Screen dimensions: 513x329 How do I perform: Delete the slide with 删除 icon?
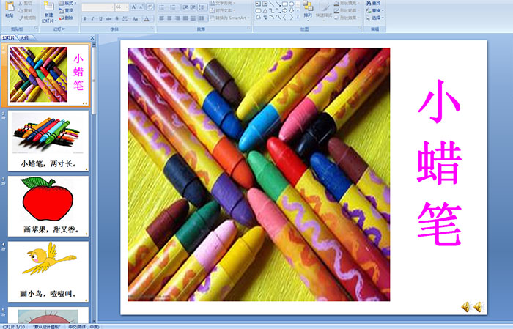(61, 18)
